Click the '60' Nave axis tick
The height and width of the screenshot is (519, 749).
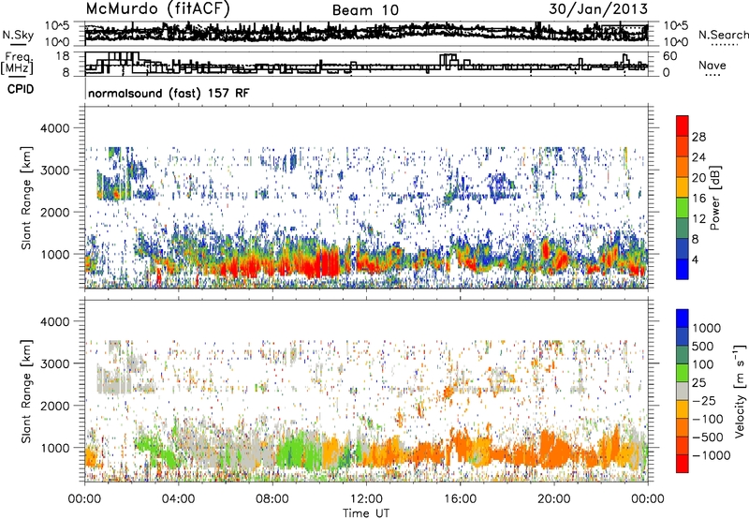click(x=669, y=56)
